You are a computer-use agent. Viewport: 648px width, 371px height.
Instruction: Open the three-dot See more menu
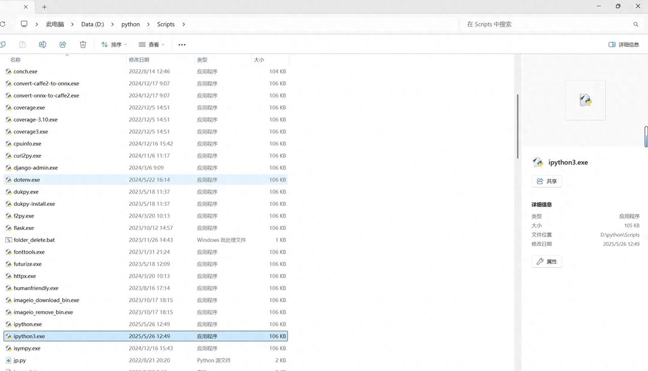pos(182,44)
